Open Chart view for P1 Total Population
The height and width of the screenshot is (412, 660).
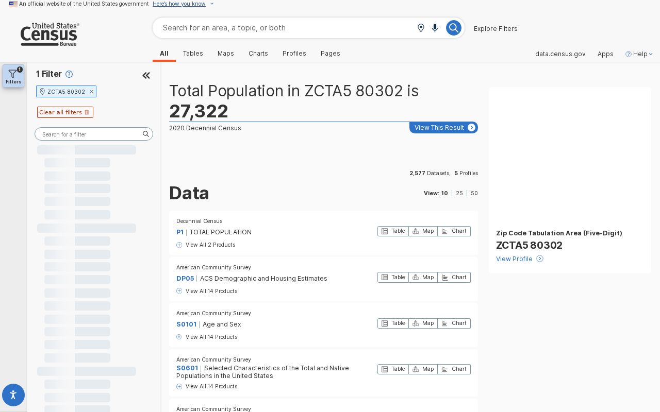pyautogui.click(x=454, y=231)
